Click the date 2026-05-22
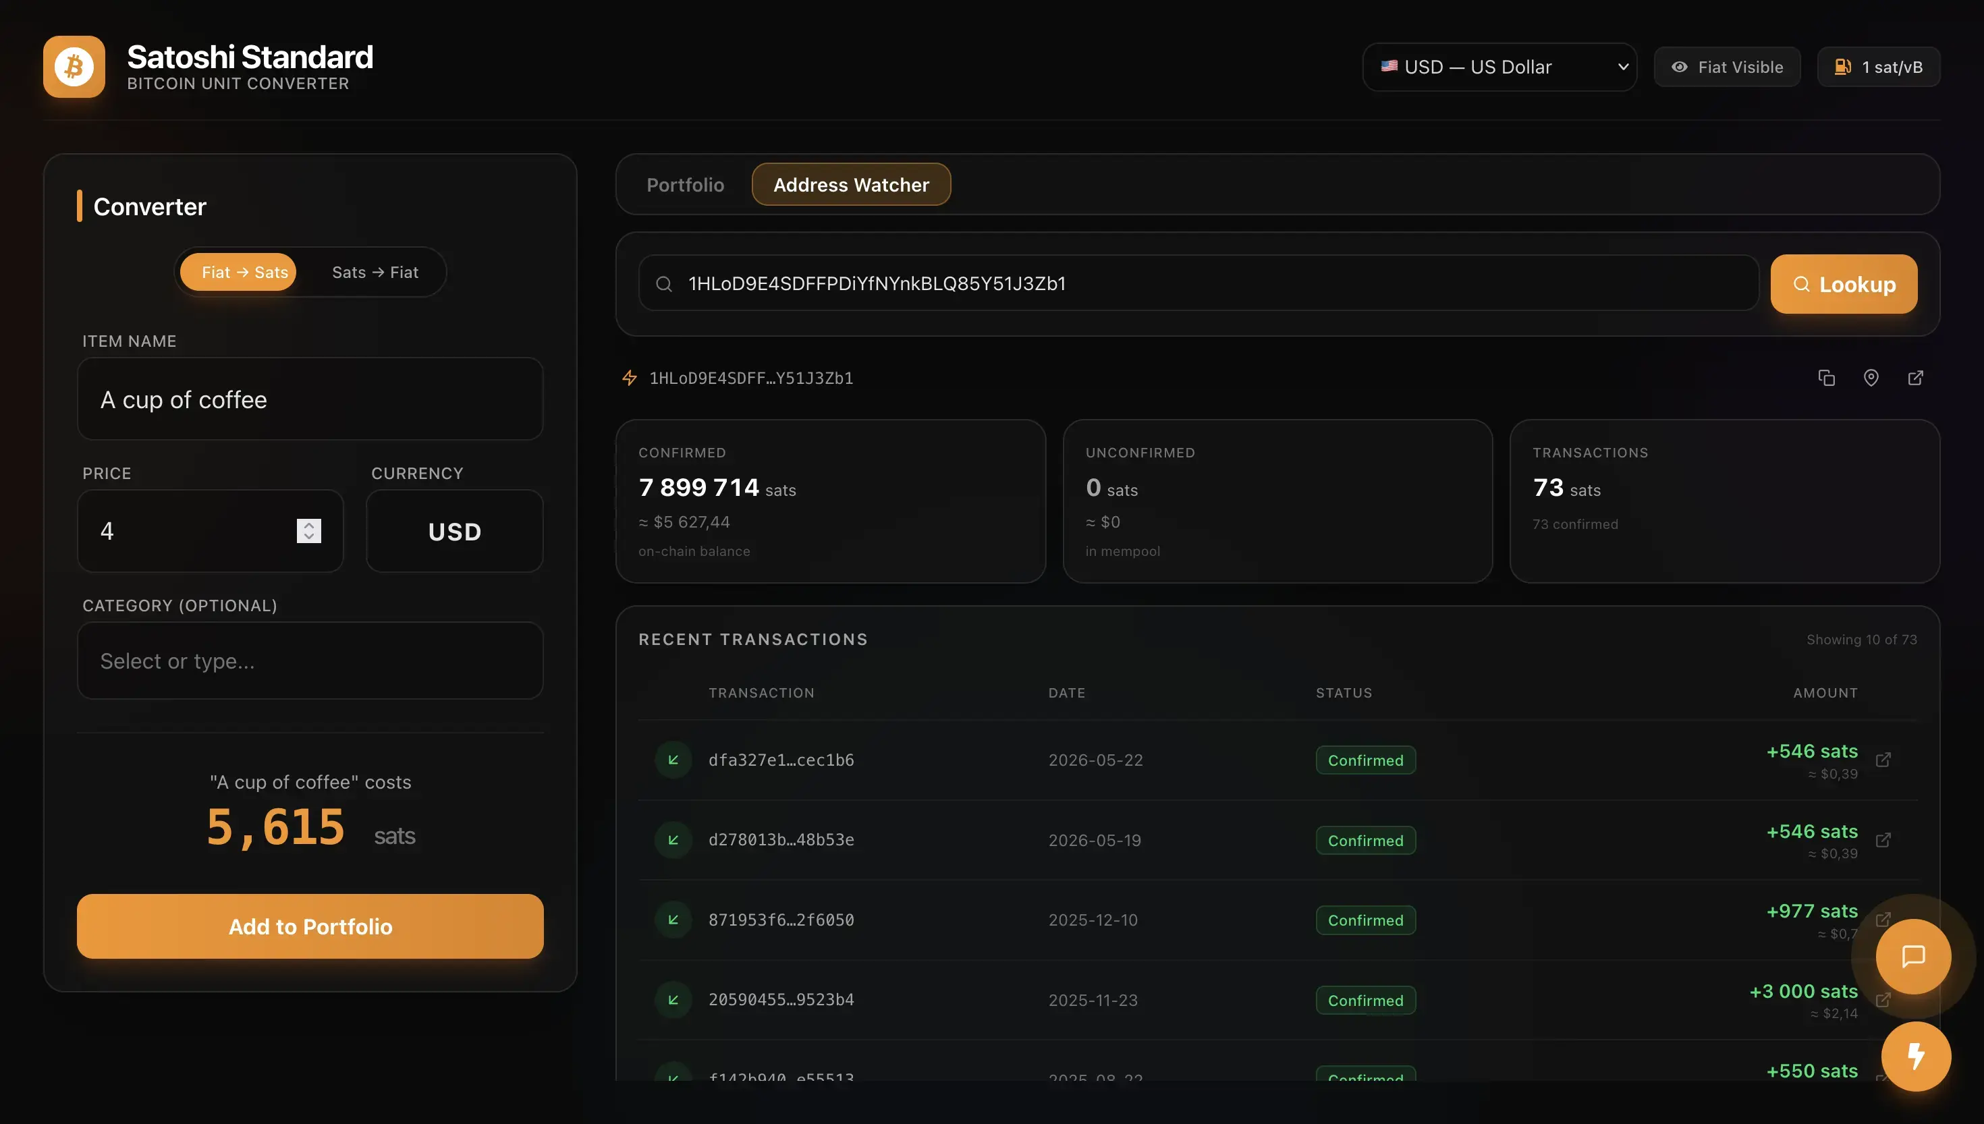The image size is (1984, 1124). click(x=1095, y=760)
